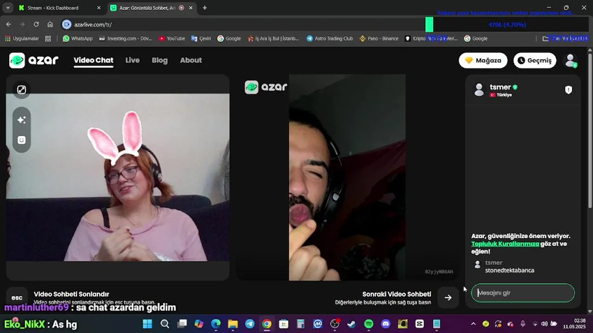Open the YouTube bookmark
Viewport: 593px width, 333px height.
pos(171,38)
